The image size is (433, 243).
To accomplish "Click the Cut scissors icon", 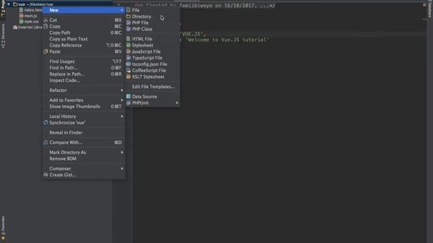I will 46,20.
